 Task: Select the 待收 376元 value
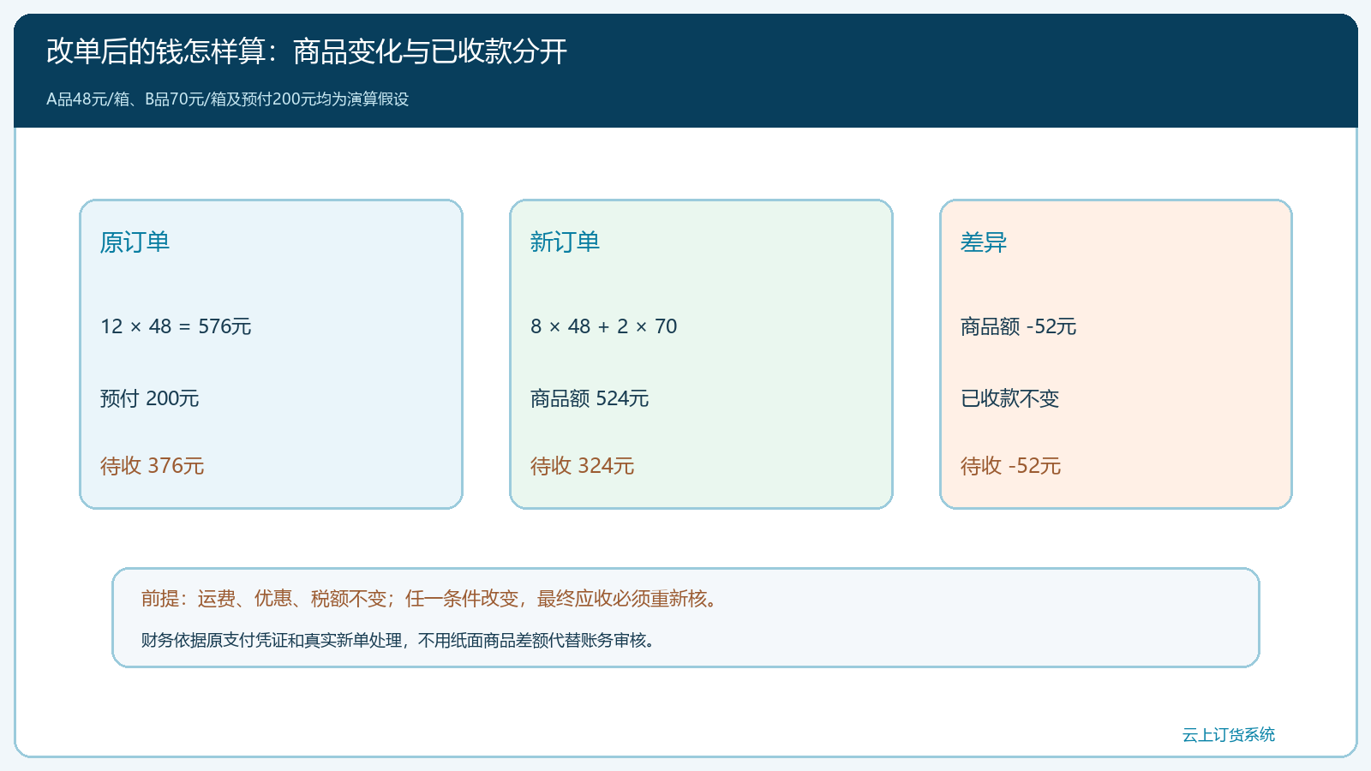point(152,466)
